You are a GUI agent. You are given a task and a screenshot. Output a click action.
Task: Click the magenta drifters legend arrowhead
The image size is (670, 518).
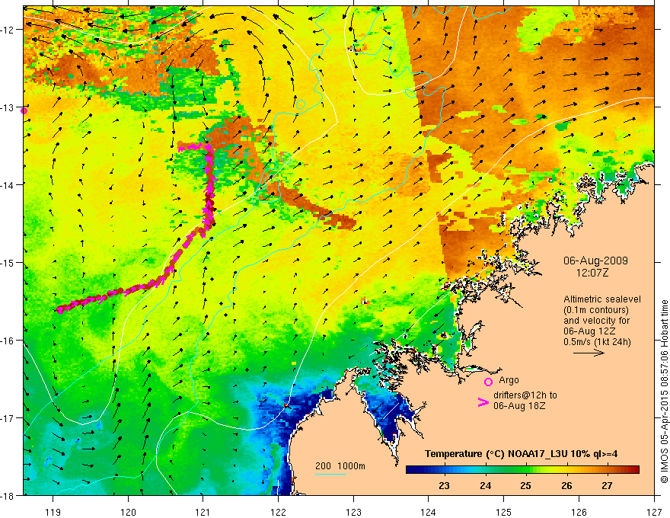click(x=483, y=402)
